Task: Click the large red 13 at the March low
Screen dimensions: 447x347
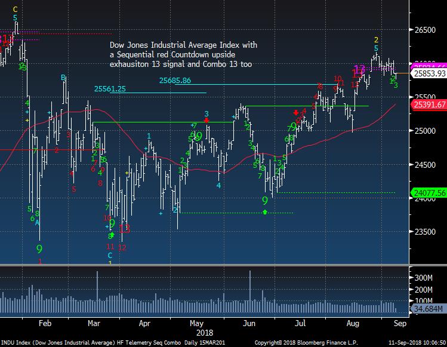Action: coord(124,229)
